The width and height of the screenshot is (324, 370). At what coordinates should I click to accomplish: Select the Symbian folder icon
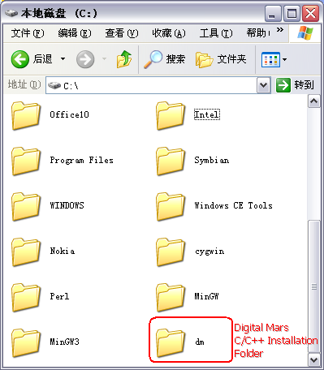pyautogui.click(x=171, y=161)
